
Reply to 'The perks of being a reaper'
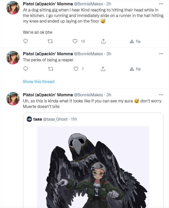point(26,69)
